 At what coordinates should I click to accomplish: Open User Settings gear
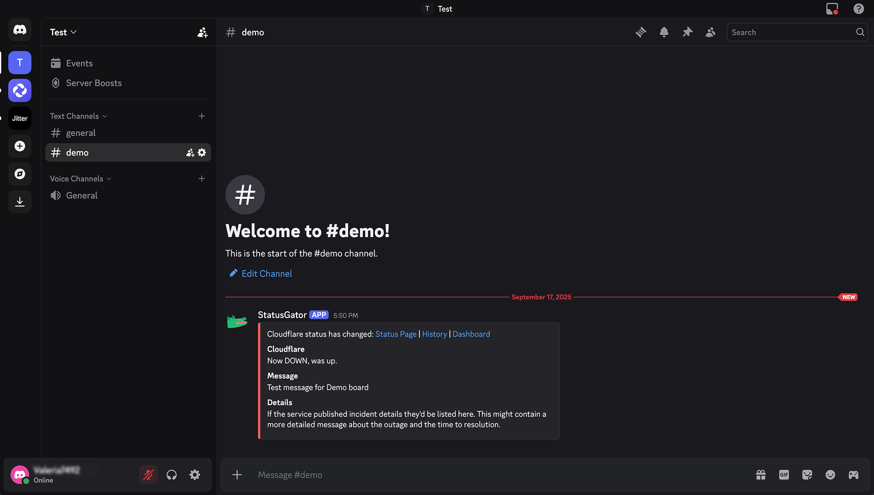pyautogui.click(x=195, y=475)
